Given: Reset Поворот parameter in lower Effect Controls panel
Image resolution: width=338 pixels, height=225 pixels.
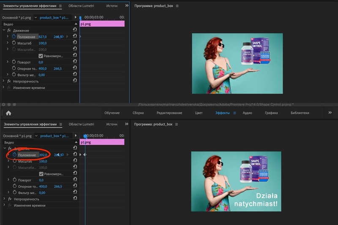Looking at the screenshot, I should (x=75, y=179).
